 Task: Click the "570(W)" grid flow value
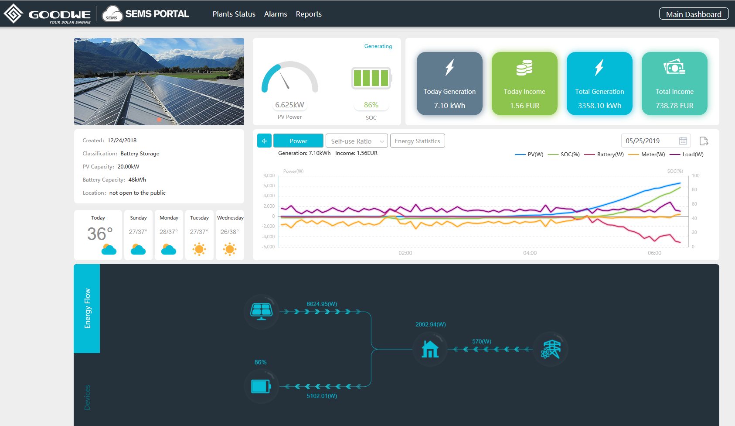(482, 341)
